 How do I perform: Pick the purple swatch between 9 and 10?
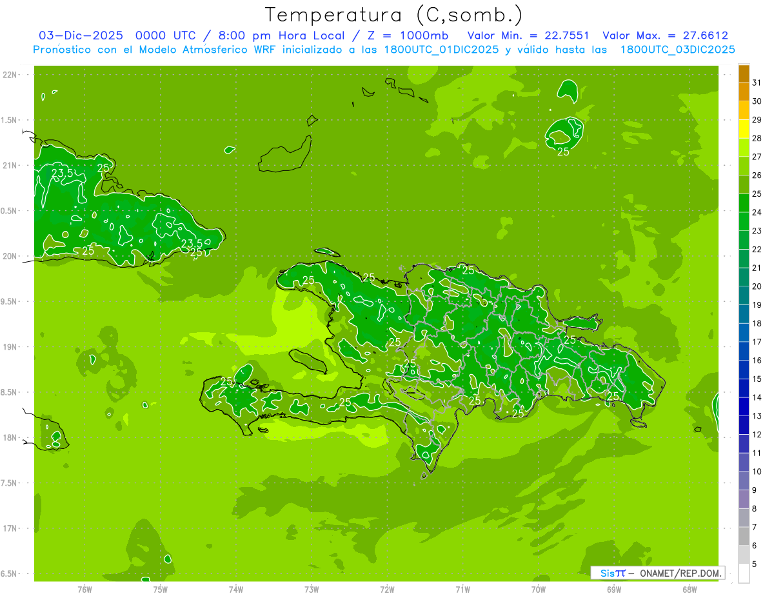[x=744, y=481]
